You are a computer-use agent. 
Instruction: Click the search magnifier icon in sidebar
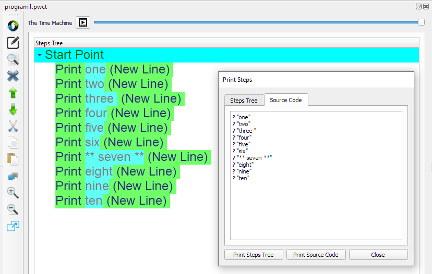[x=13, y=59]
